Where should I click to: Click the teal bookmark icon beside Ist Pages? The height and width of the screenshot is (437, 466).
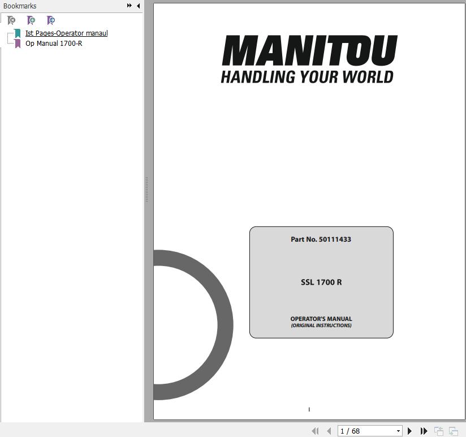pos(18,33)
